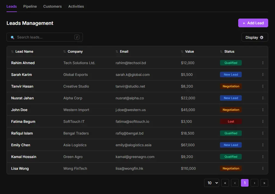Open the Activities tab
Screen dimensions: 275x194
(x=76, y=6)
